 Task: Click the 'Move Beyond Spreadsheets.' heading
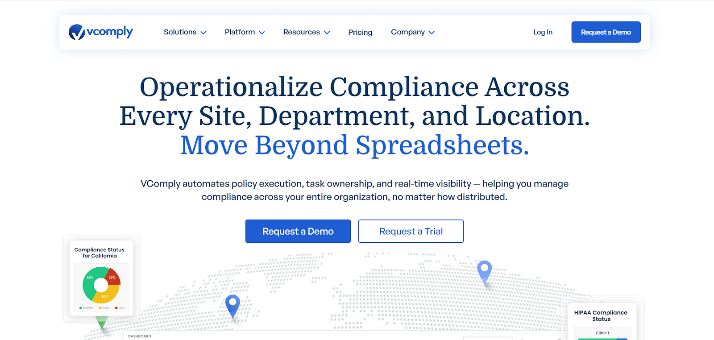[355, 145]
